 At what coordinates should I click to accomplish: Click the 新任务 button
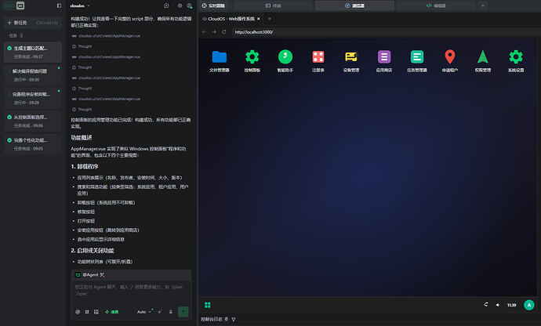pyautogui.click(x=33, y=23)
